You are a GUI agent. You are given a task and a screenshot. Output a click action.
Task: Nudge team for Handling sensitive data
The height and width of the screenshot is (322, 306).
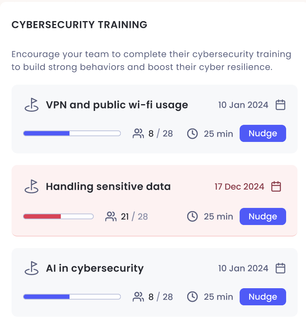(x=263, y=216)
